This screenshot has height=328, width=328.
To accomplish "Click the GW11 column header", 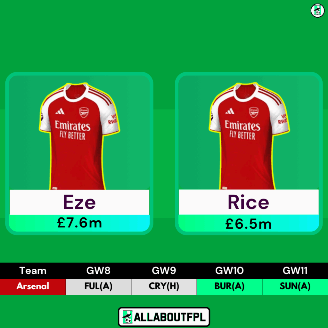I will point(295,271).
